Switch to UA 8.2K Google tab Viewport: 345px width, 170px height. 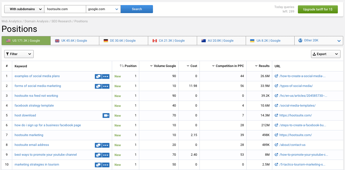pos(270,40)
